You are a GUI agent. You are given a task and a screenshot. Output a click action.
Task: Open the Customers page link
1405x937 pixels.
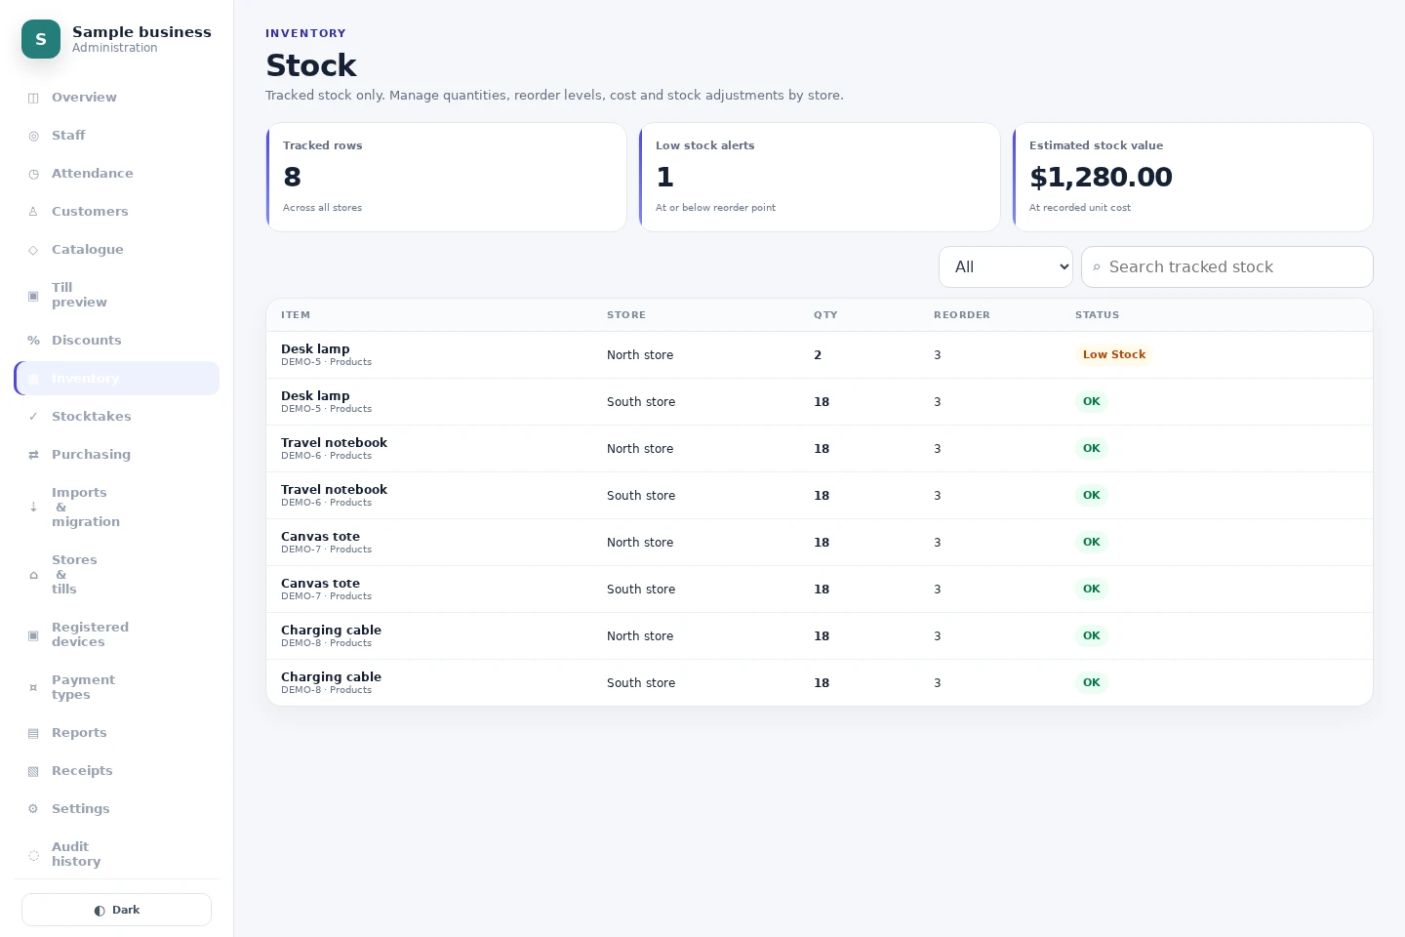click(x=117, y=212)
